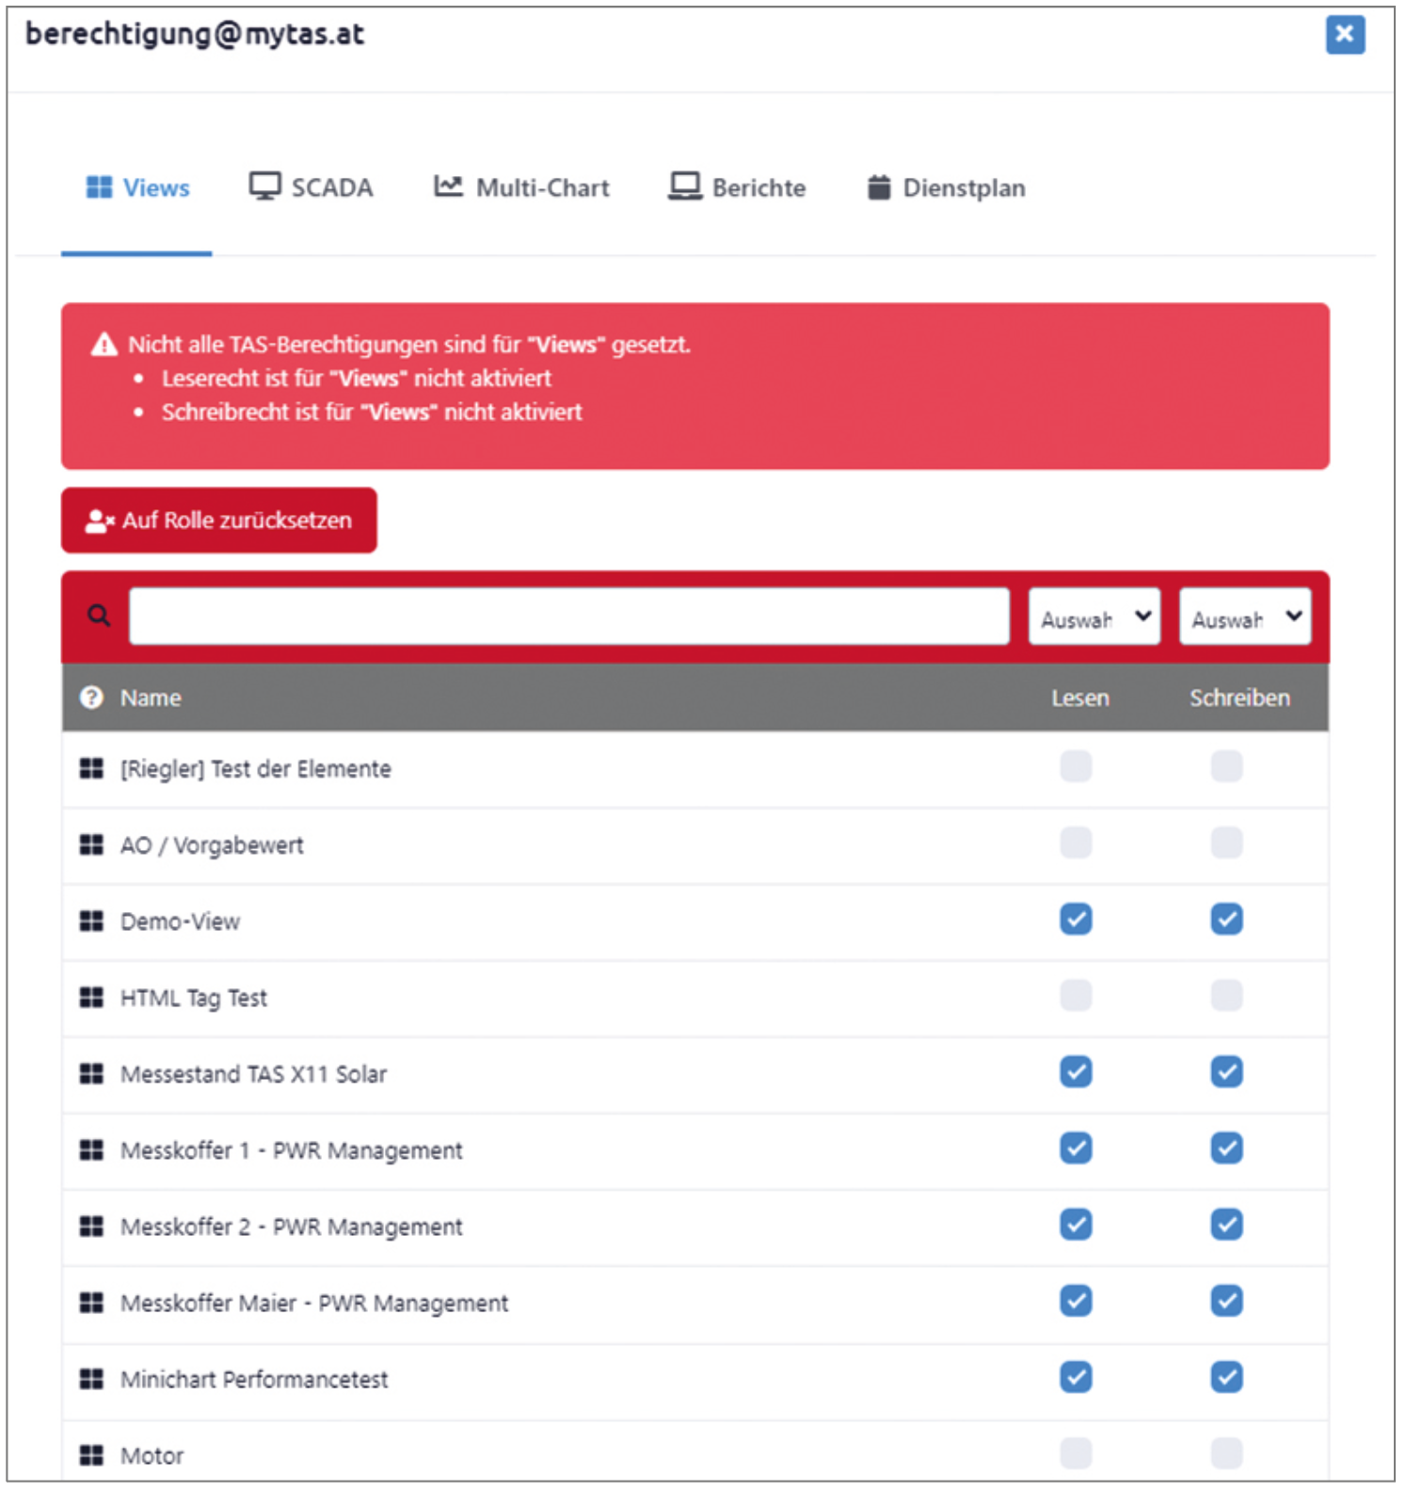Enable Lesen for HTML Tag Test

[1076, 995]
